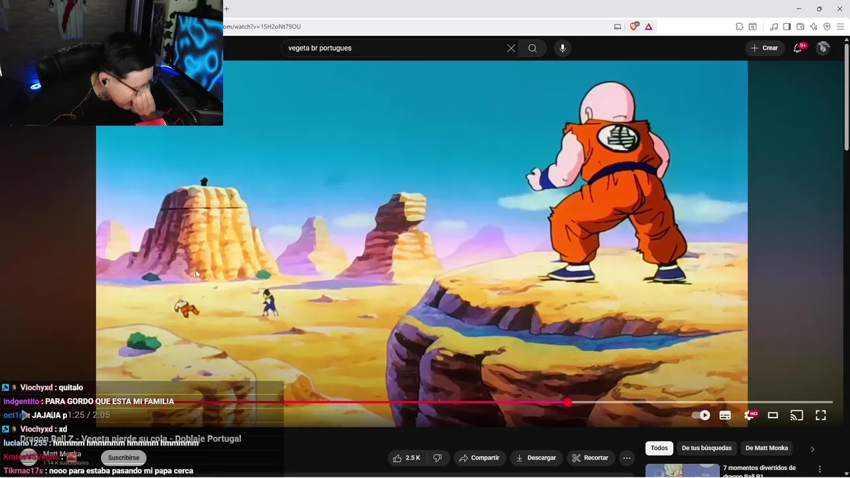850x478 pixels.
Task: Click chat message 'PARA GORDO QUE ESTA MI FAMILIA'
Action: [x=110, y=402]
